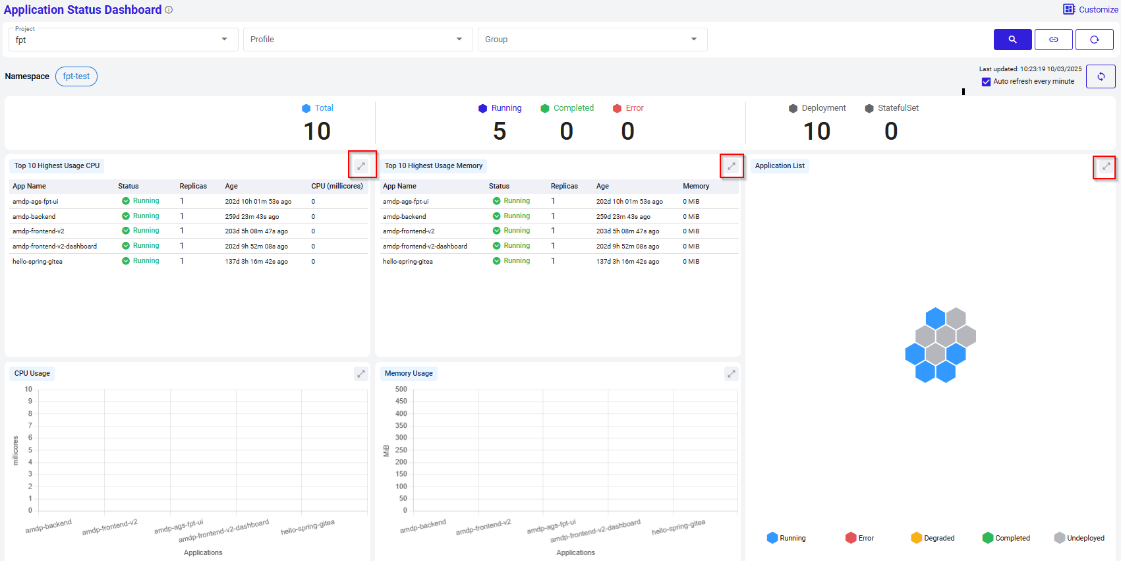Click the Replicas column header in CPU table
The width and height of the screenshot is (1121, 561).
pos(193,186)
